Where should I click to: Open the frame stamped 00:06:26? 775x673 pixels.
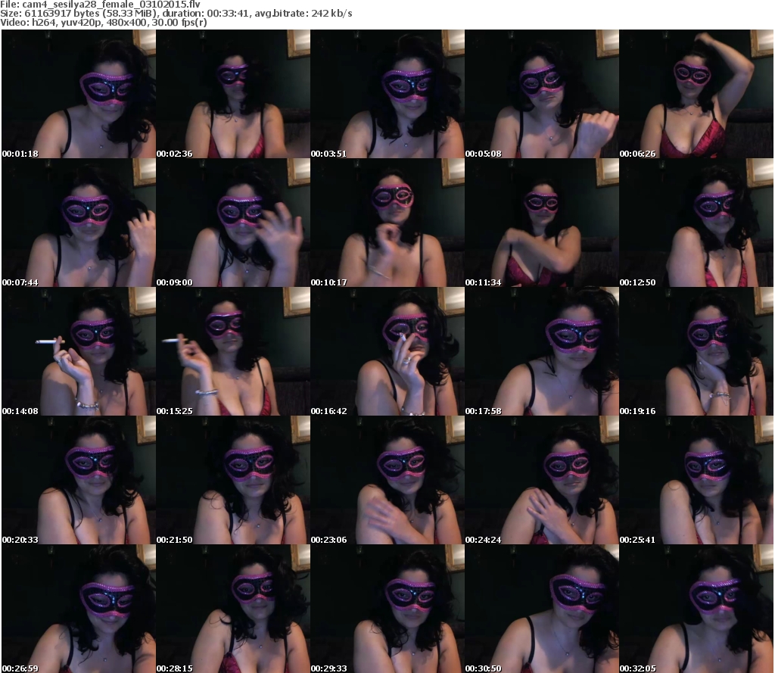[x=696, y=94]
